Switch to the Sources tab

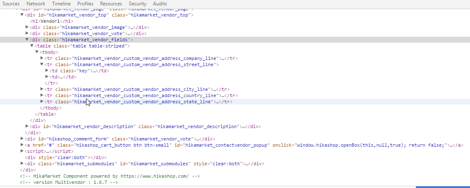(x=11, y=4)
